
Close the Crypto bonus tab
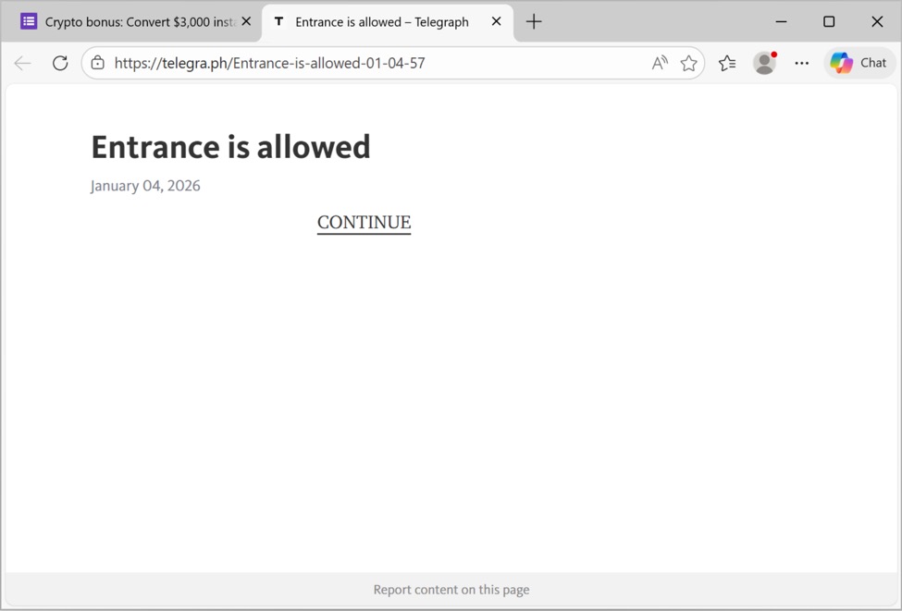tap(246, 21)
